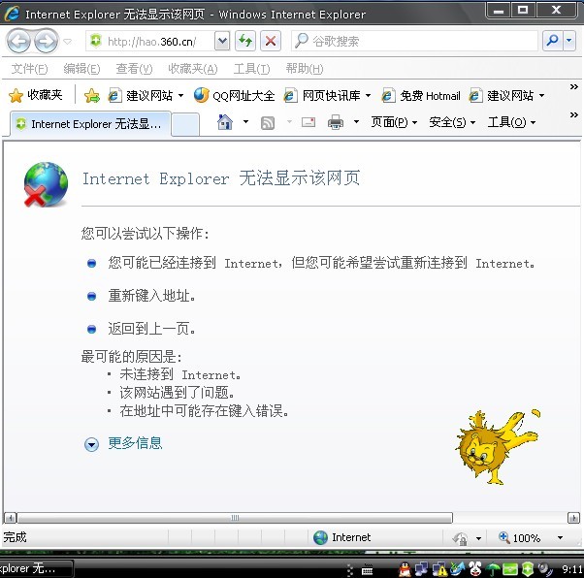Click network tray icon with warning sign
584x578 pixels.
[x=439, y=568]
